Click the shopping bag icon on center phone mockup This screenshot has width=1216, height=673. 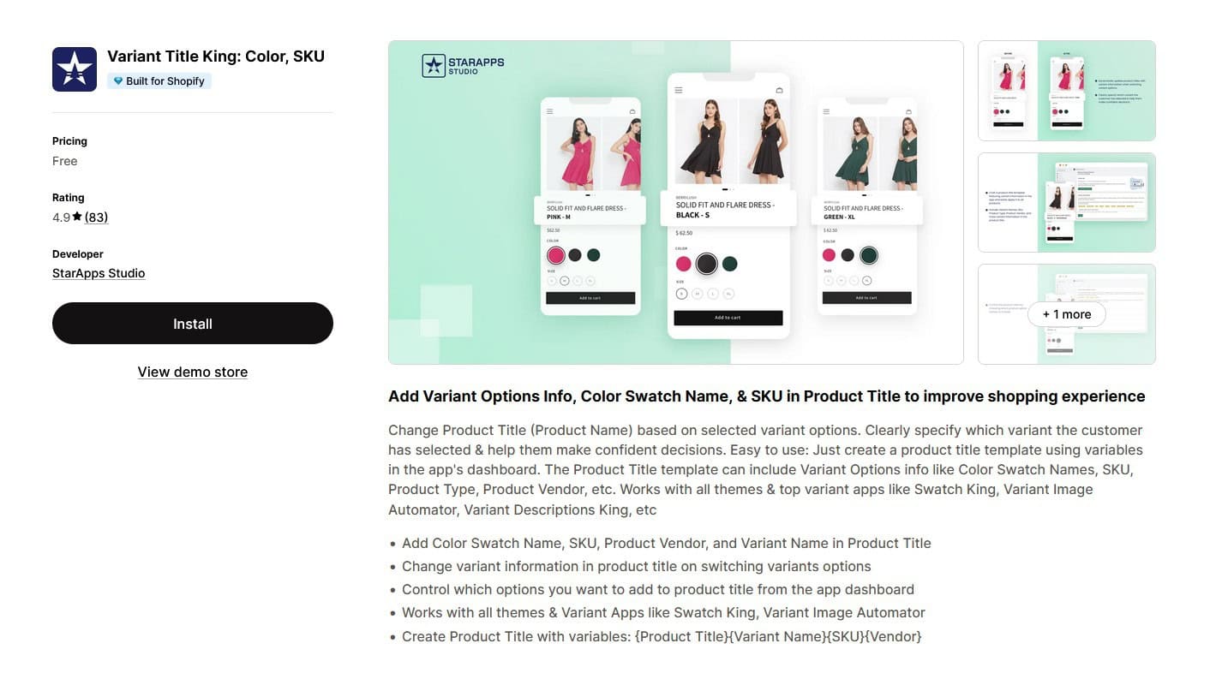coord(779,90)
